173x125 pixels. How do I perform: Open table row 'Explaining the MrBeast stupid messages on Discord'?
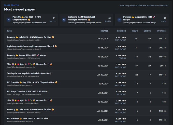click(x=86, y=48)
